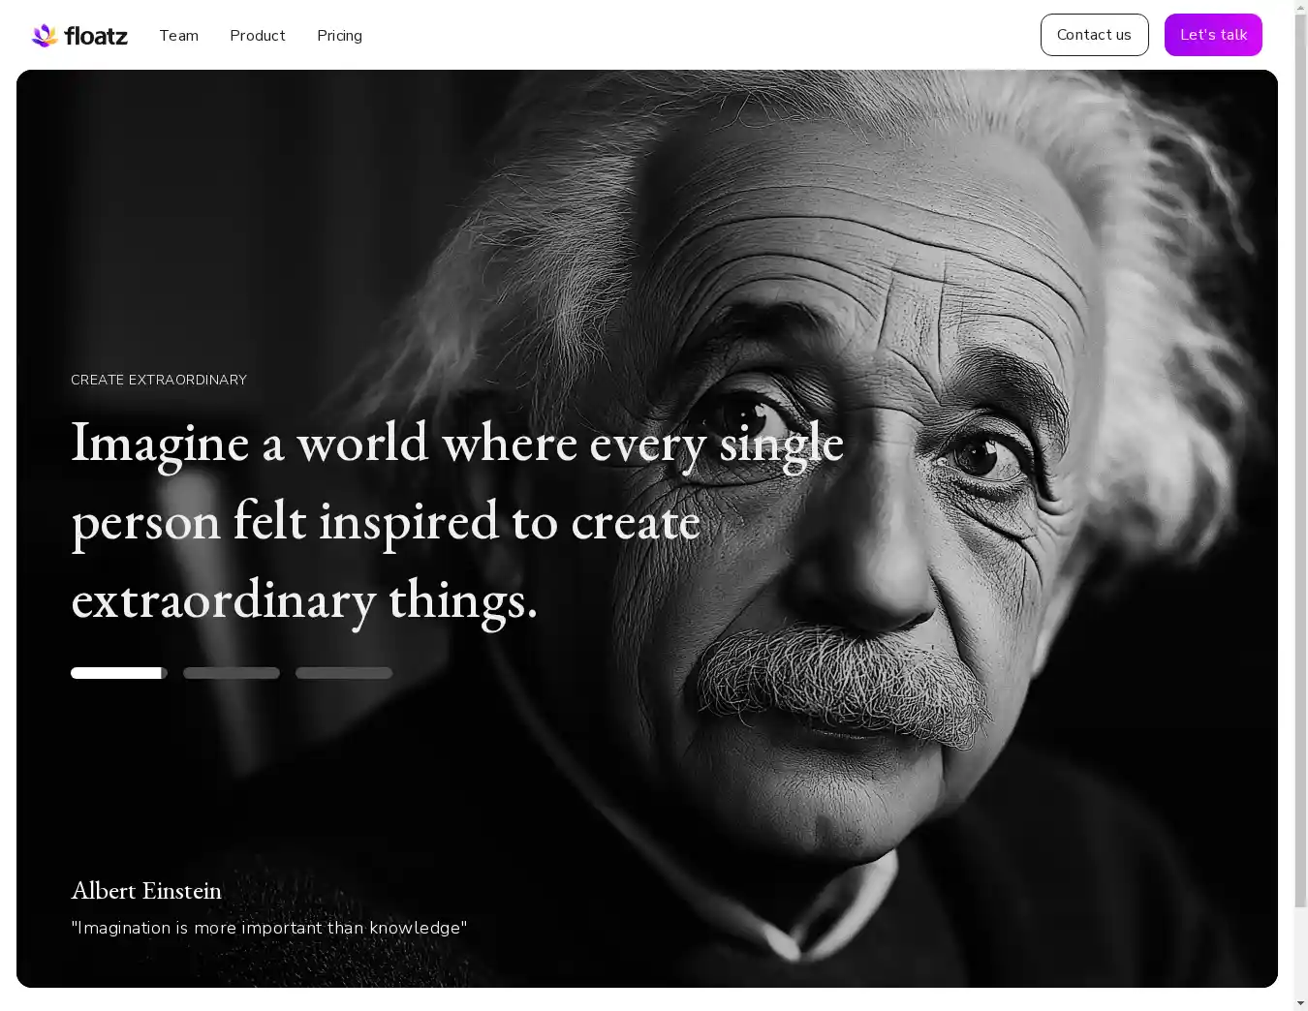
Task: Click the "Imagination is more important" quote
Action: (269, 928)
